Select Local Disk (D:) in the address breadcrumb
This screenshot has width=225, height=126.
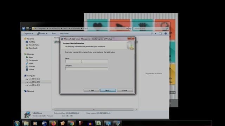[54, 29]
